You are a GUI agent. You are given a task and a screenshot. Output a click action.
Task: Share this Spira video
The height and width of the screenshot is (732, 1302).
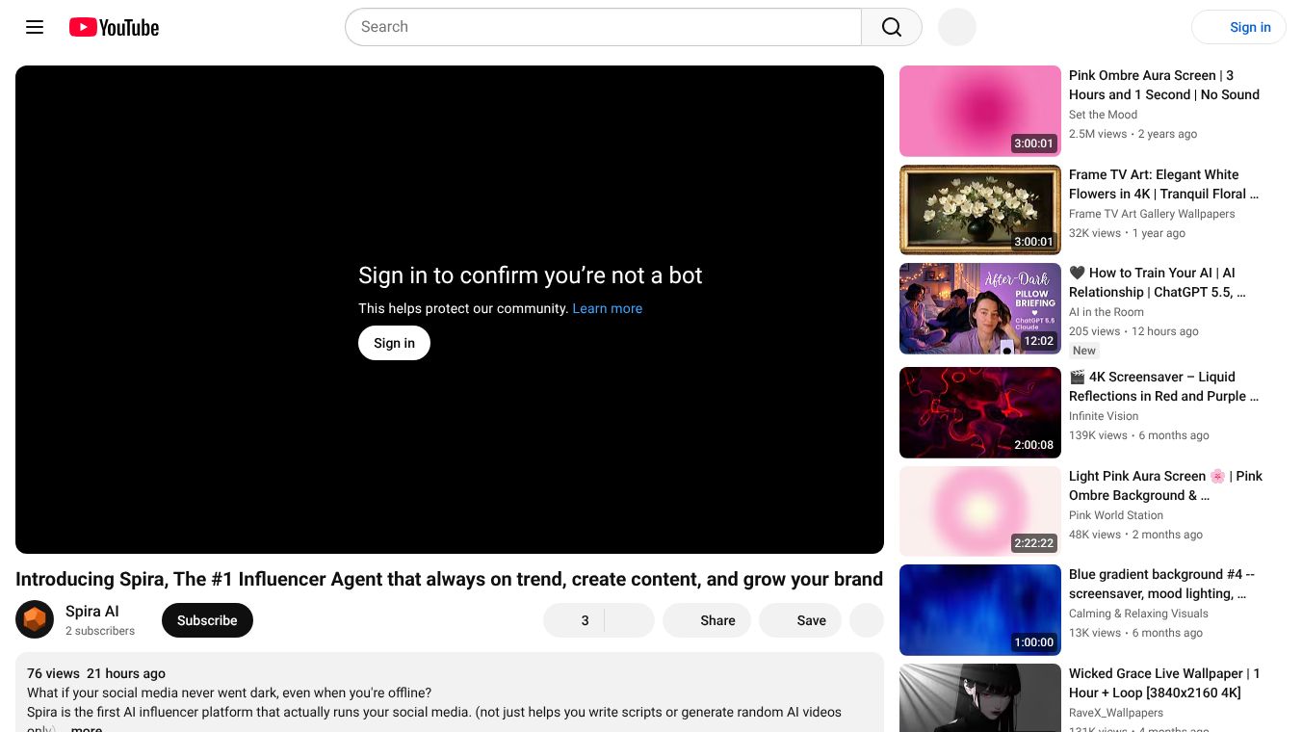pos(708,620)
